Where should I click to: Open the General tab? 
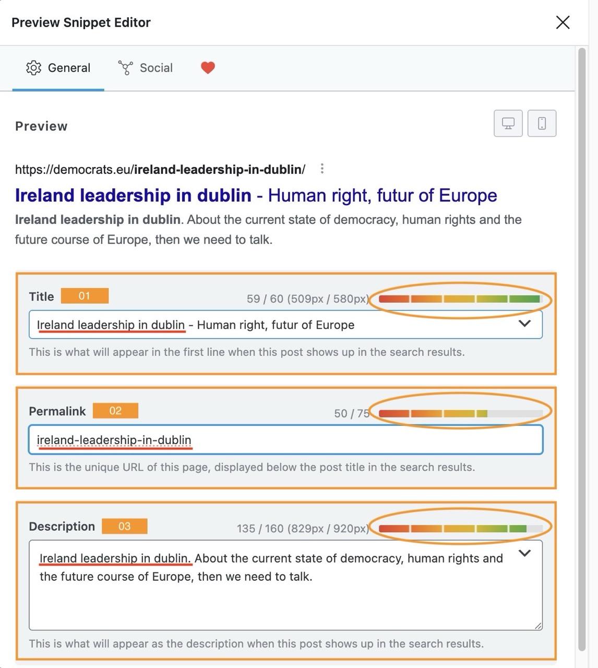pyautogui.click(x=58, y=68)
